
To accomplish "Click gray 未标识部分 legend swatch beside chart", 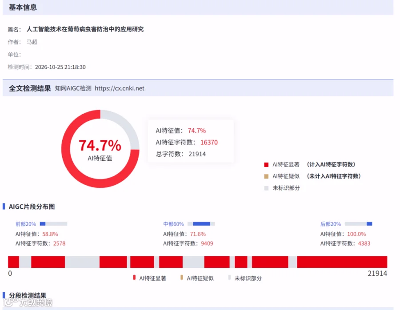I will click(266, 188).
